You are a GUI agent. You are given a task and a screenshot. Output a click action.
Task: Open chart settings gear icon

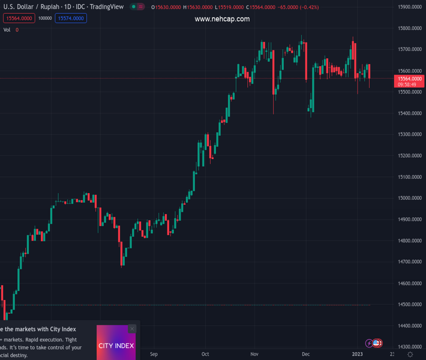[x=410, y=355]
